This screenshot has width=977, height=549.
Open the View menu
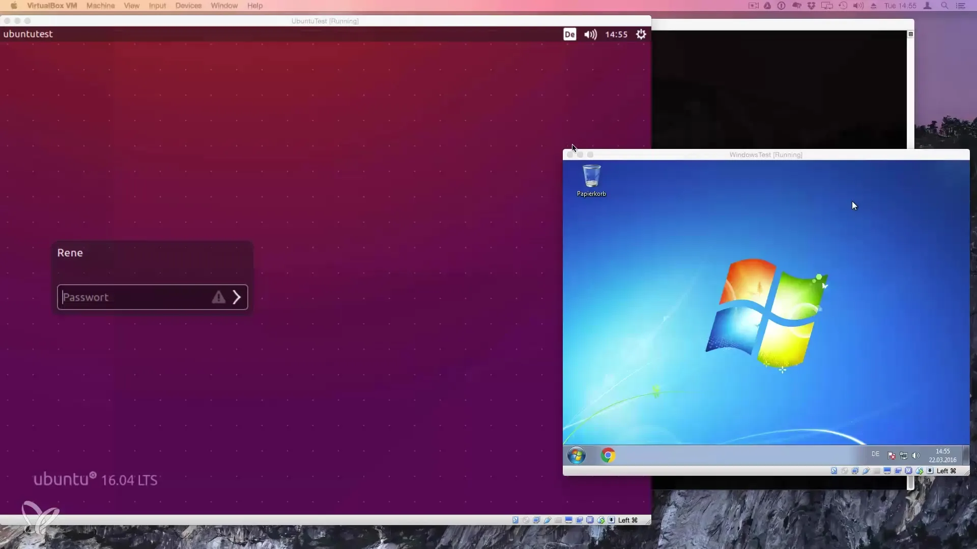coord(132,6)
